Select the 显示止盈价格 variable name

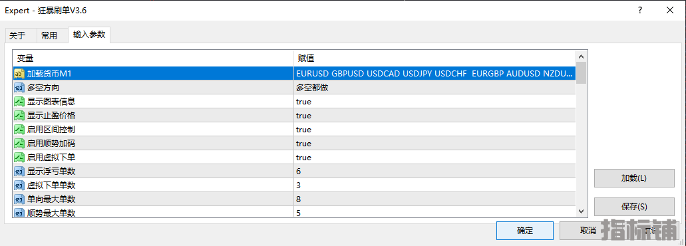(x=51, y=115)
